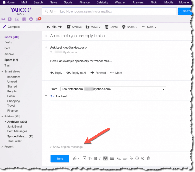Image resolution: width=195 pixels, height=172 pixels.
Task: Open the Calendar icon
Action: pyautogui.click(x=17, y=19)
